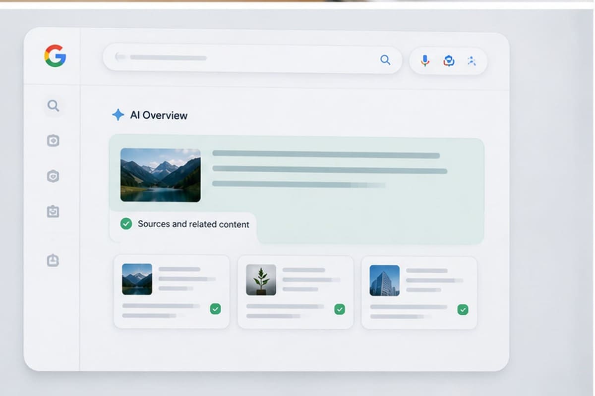Click the bottom sidebar icon
The width and height of the screenshot is (595, 396).
click(53, 260)
